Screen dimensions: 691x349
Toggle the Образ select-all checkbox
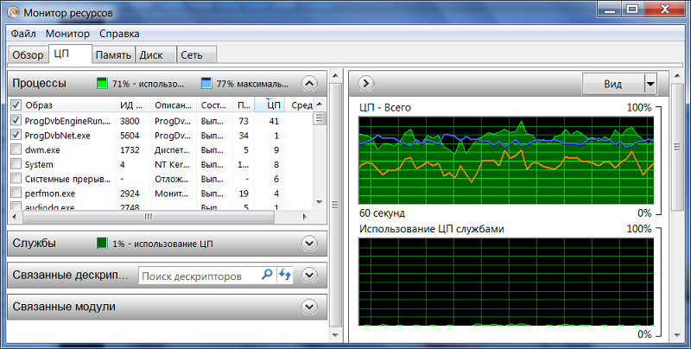(16, 105)
